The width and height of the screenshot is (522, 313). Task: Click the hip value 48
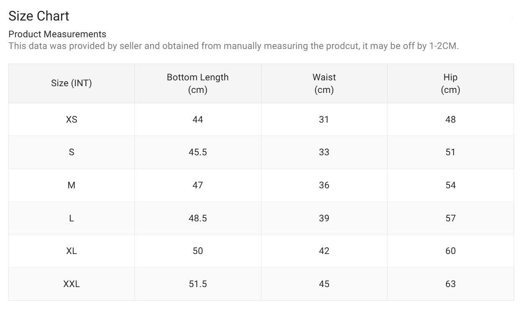click(x=450, y=120)
